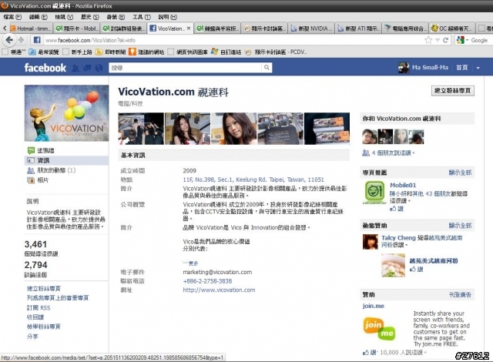
Task: Click the Facebook notifications globe icon
Action: pos(99,68)
